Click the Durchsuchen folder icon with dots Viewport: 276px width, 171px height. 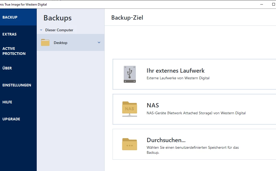[x=130, y=144]
